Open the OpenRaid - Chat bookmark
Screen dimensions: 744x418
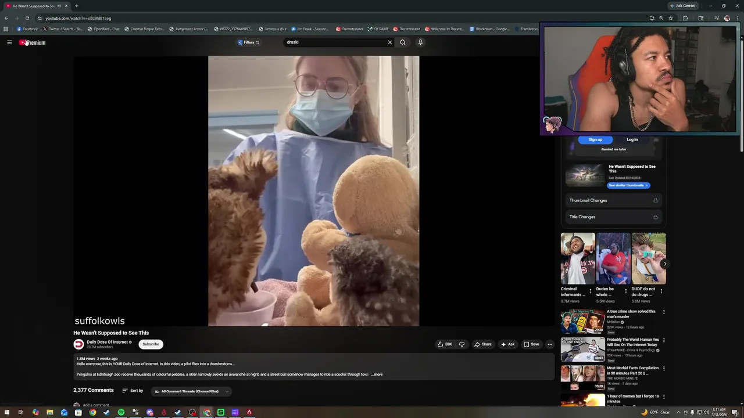[103, 29]
